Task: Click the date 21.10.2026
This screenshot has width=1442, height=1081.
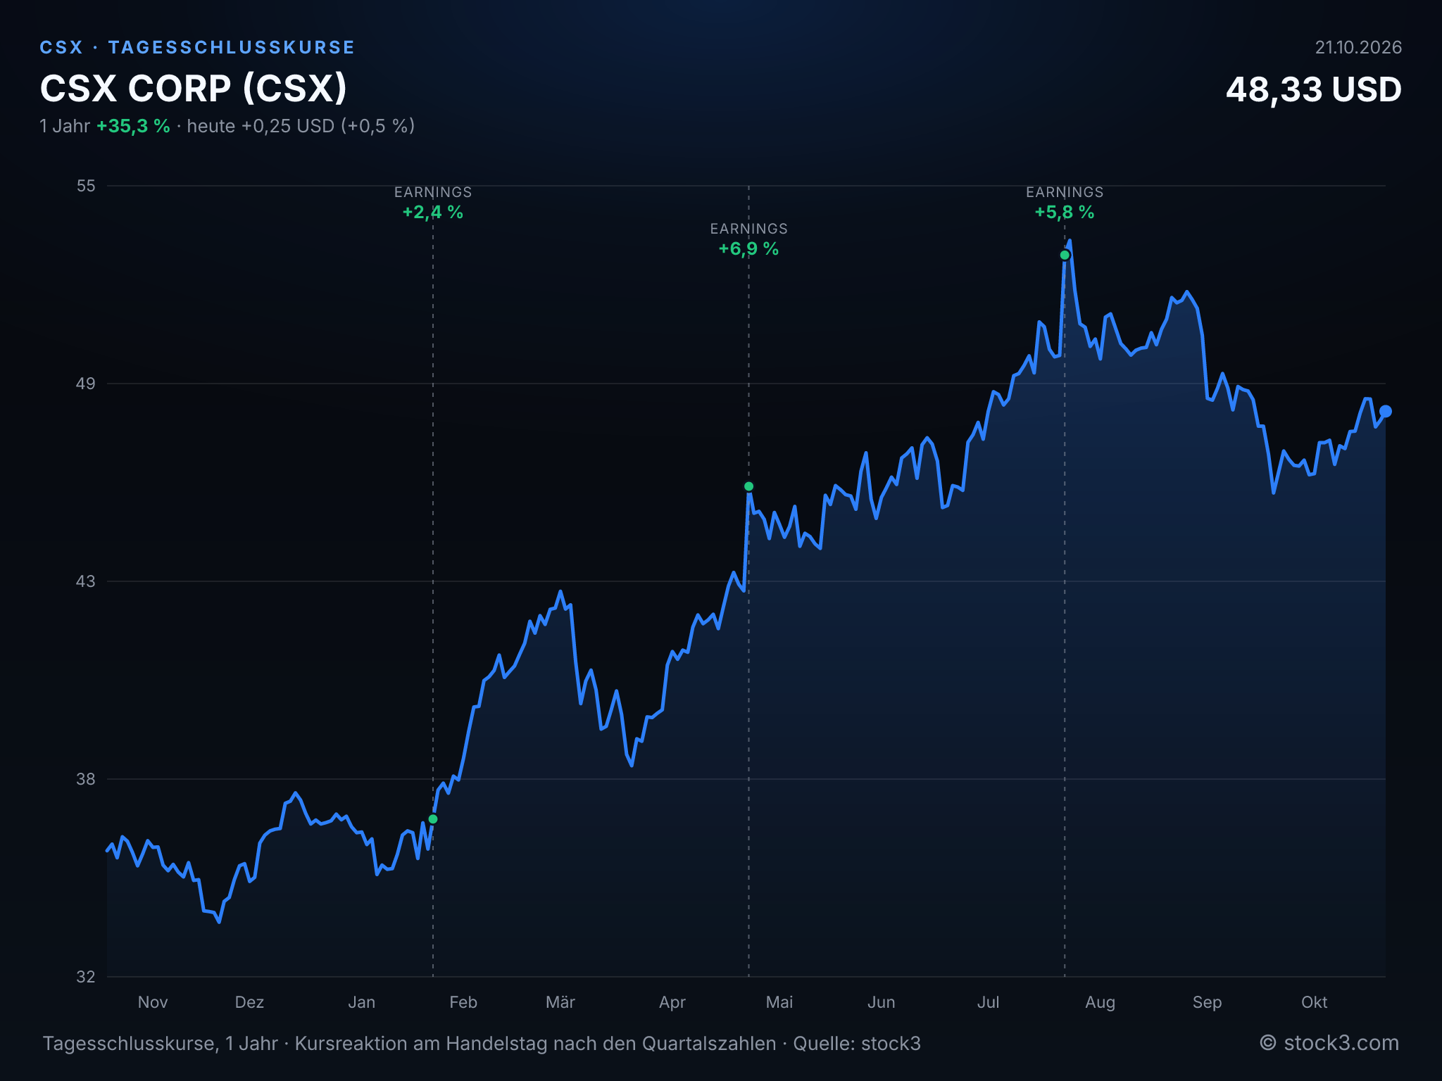Action: (1358, 47)
